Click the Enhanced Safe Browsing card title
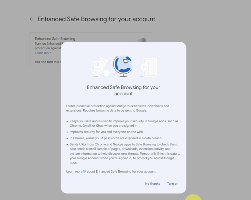The image size is (251, 200). [55, 39]
